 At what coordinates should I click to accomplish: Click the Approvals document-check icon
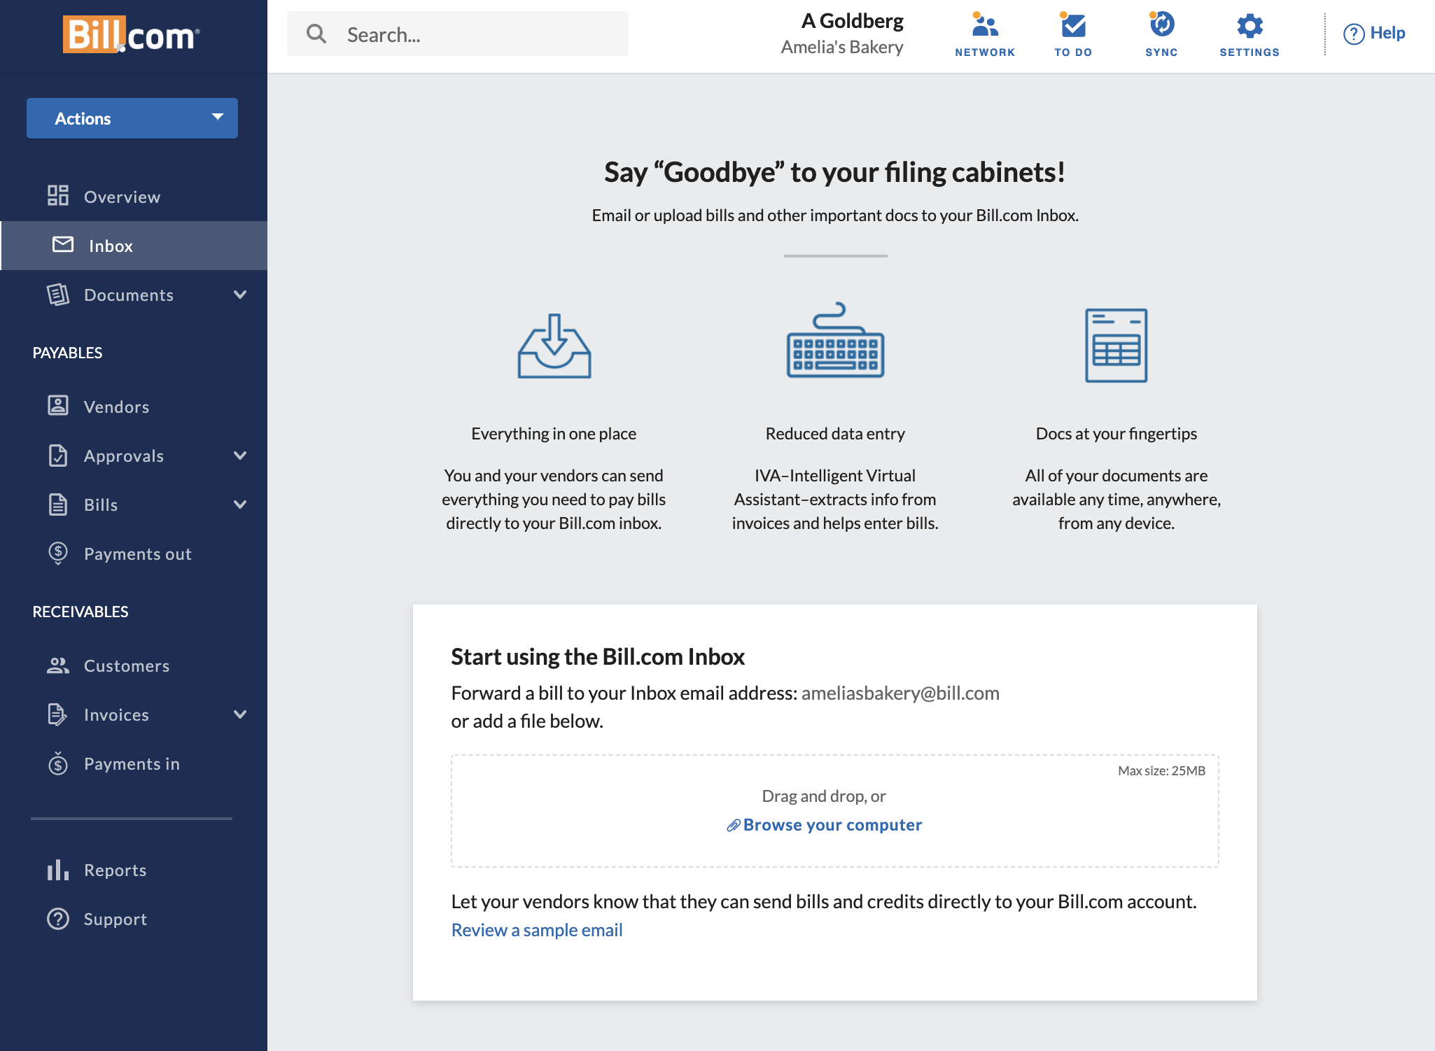point(58,456)
